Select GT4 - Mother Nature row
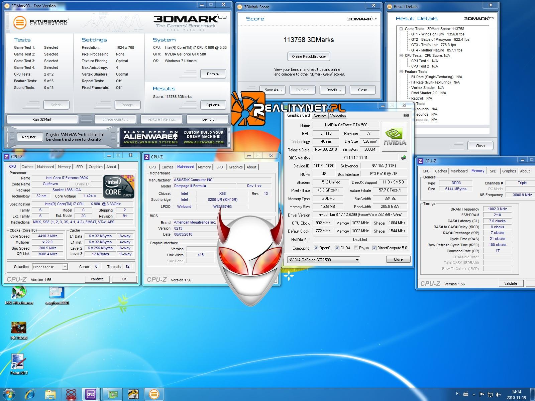 click(x=437, y=50)
